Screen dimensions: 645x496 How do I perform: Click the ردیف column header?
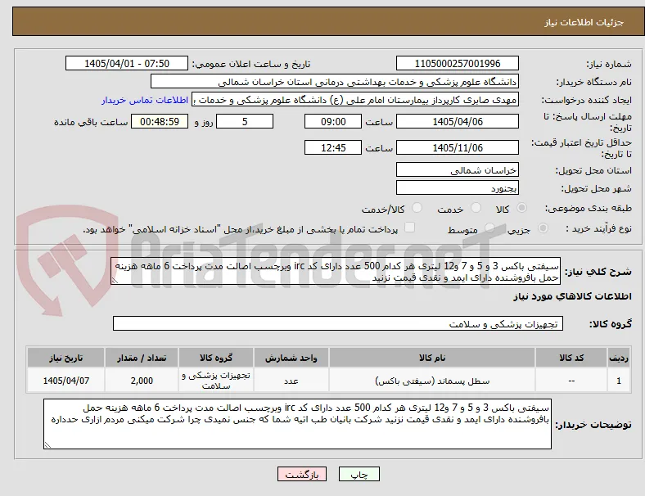[x=619, y=358]
